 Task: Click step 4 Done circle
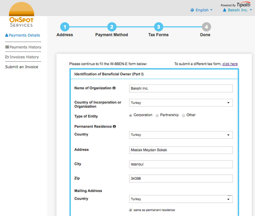[206, 27]
